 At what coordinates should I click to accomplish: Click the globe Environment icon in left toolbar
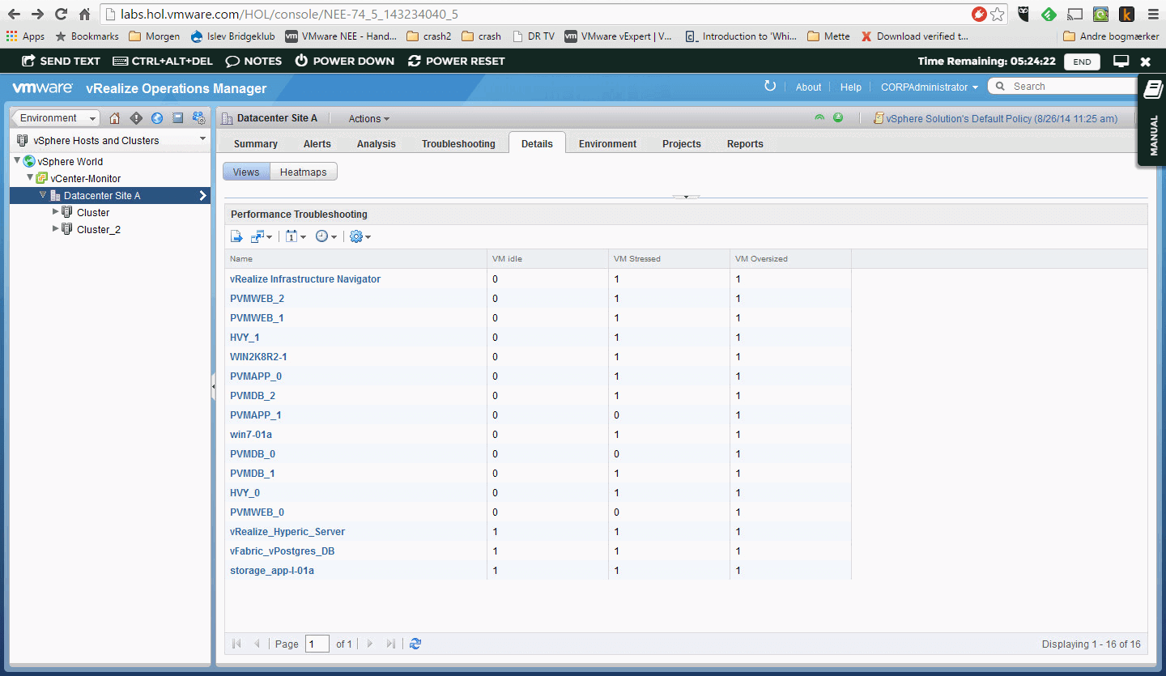157,118
